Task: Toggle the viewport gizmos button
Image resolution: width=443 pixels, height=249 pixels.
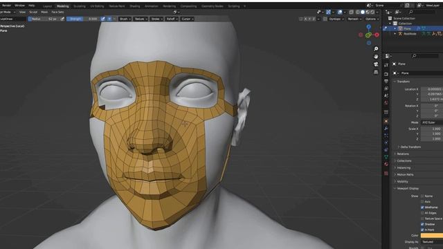Action: tap(328, 12)
